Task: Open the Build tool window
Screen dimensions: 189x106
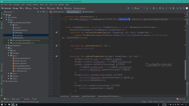Action: [34, 99]
